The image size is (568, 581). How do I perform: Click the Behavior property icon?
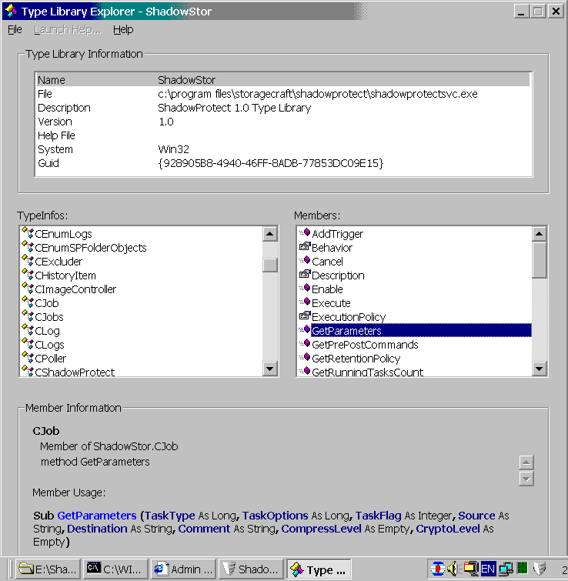304,248
